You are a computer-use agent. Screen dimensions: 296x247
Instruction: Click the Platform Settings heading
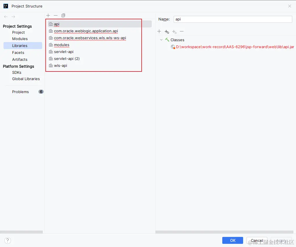coord(18,66)
